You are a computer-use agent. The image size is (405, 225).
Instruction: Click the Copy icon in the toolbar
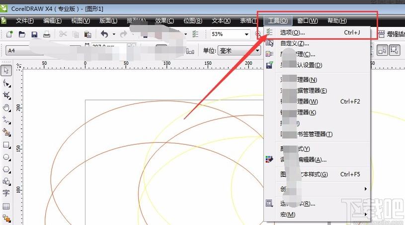[x=76, y=34]
